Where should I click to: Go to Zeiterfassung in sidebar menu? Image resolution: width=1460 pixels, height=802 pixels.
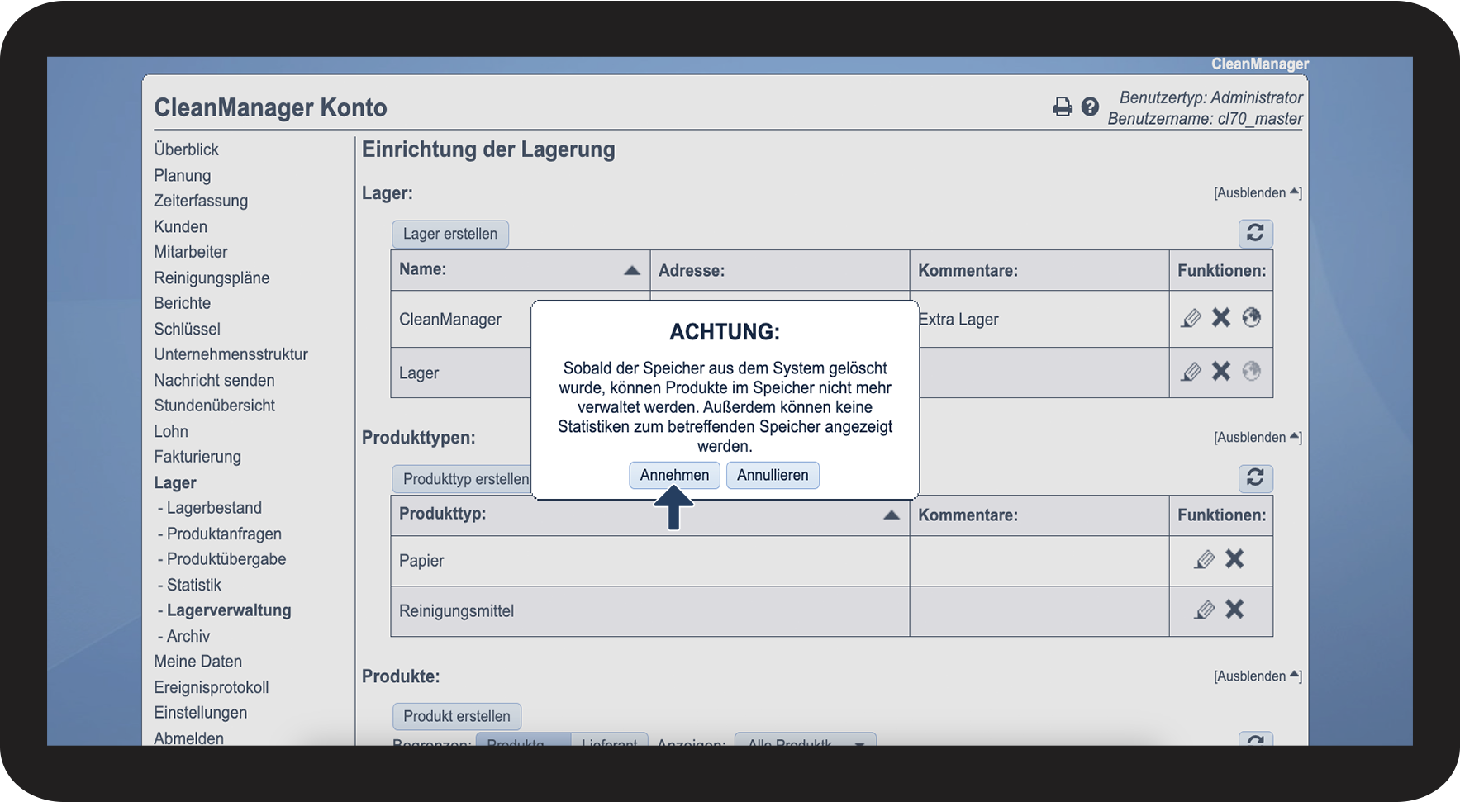point(201,201)
